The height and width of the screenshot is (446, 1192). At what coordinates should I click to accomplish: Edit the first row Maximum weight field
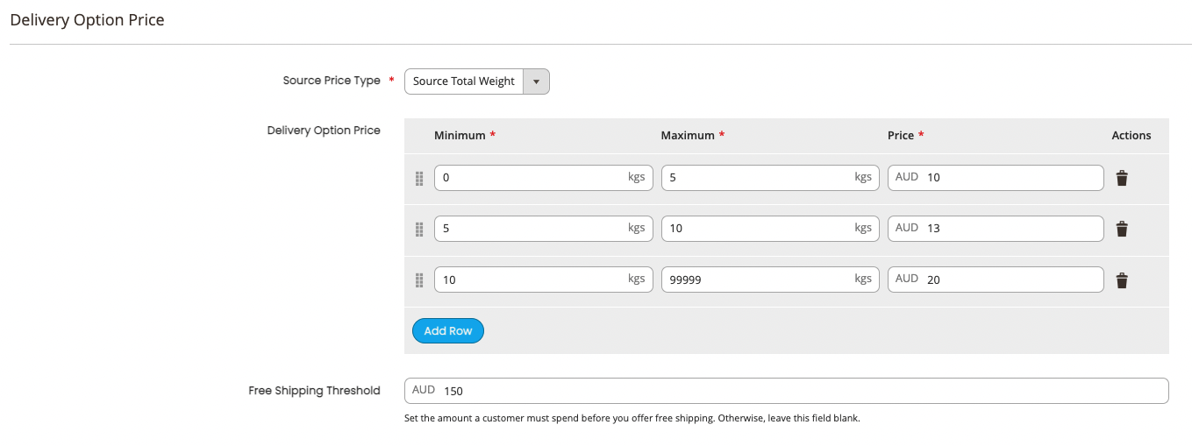click(770, 178)
